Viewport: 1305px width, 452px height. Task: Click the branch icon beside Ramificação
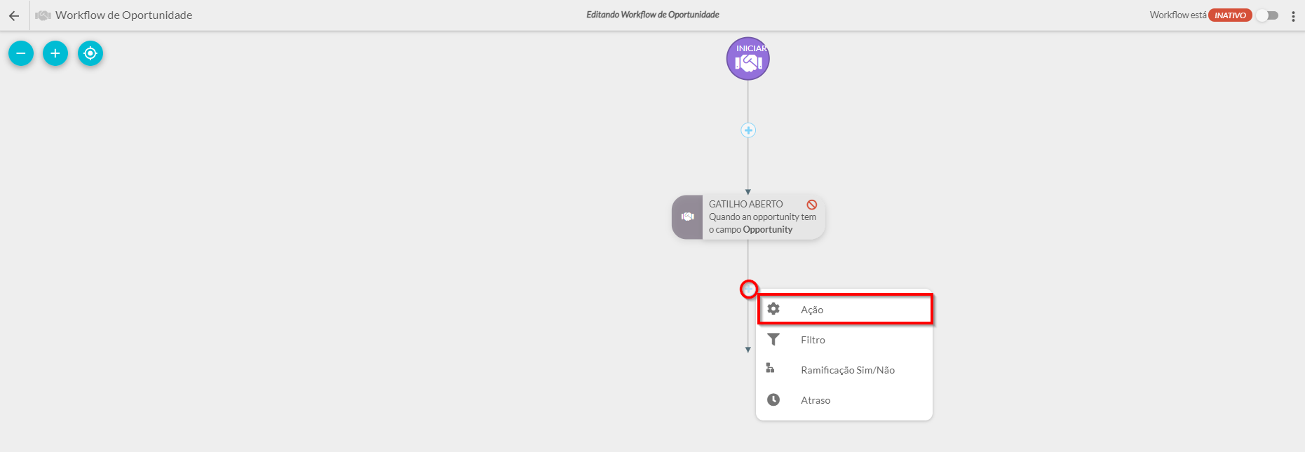[x=770, y=368]
